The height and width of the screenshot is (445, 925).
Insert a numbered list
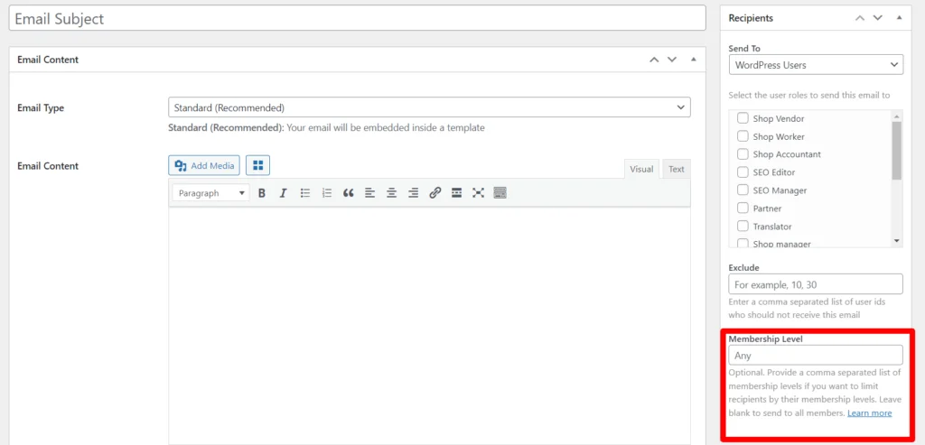pyautogui.click(x=327, y=193)
